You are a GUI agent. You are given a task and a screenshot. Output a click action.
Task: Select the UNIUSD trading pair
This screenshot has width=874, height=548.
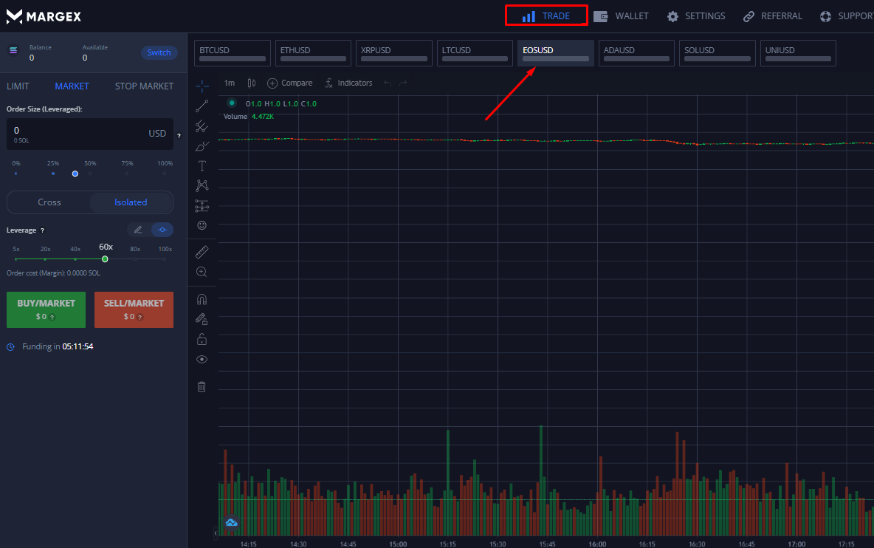pyautogui.click(x=798, y=53)
